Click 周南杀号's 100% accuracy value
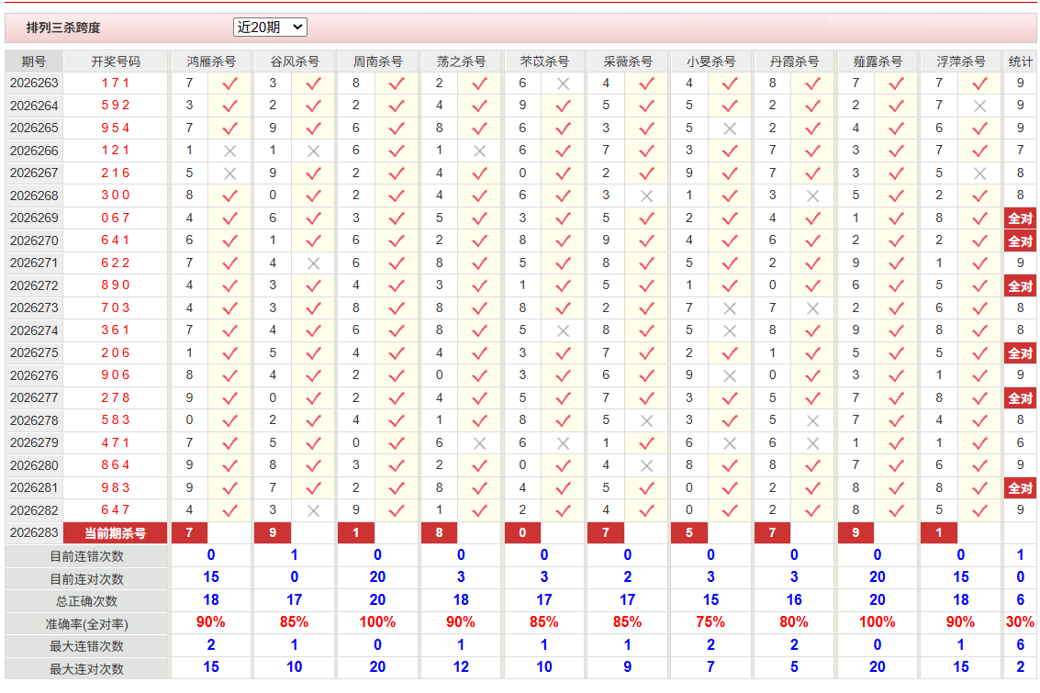 (x=377, y=622)
